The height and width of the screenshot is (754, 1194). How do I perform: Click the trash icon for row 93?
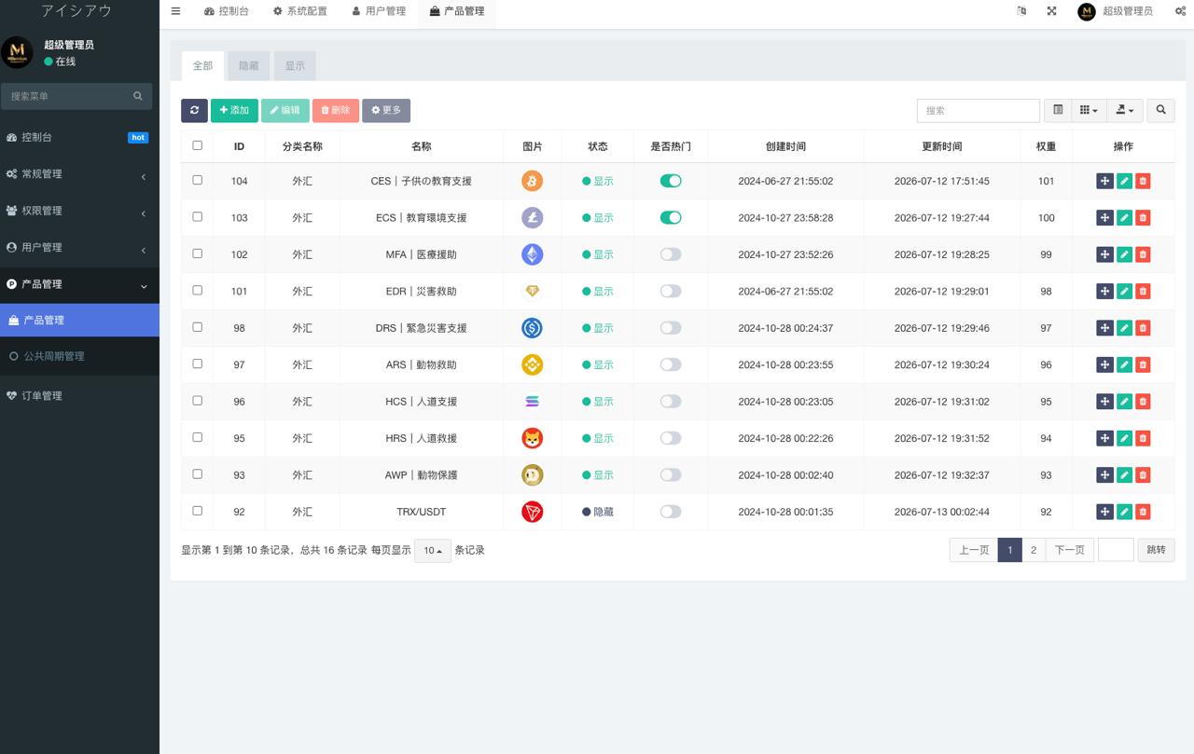pos(1143,475)
